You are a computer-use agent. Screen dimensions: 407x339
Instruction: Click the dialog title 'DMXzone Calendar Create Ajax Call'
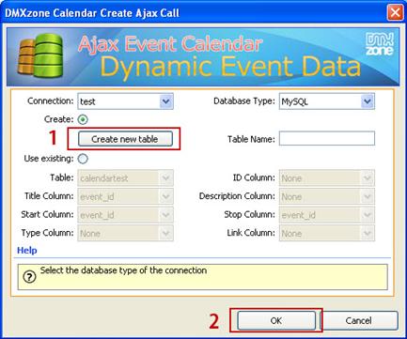click(92, 13)
